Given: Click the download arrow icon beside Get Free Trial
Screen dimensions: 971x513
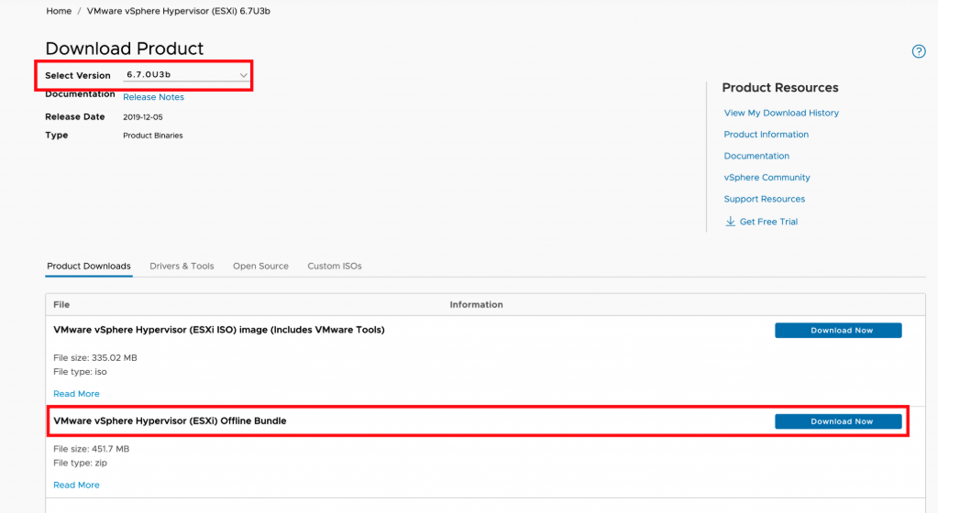Looking at the screenshot, I should coord(730,221).
